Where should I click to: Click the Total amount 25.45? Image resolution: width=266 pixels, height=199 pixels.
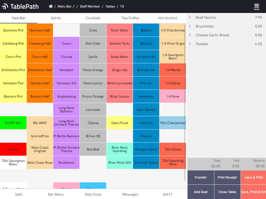216,166
